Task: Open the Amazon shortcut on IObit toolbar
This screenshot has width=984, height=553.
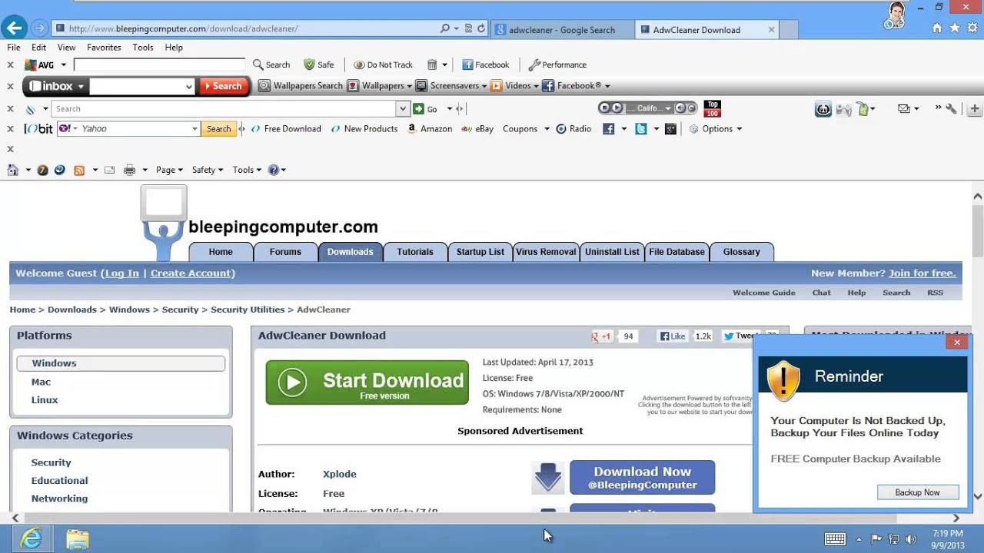Action: click(x=430, y=129)
